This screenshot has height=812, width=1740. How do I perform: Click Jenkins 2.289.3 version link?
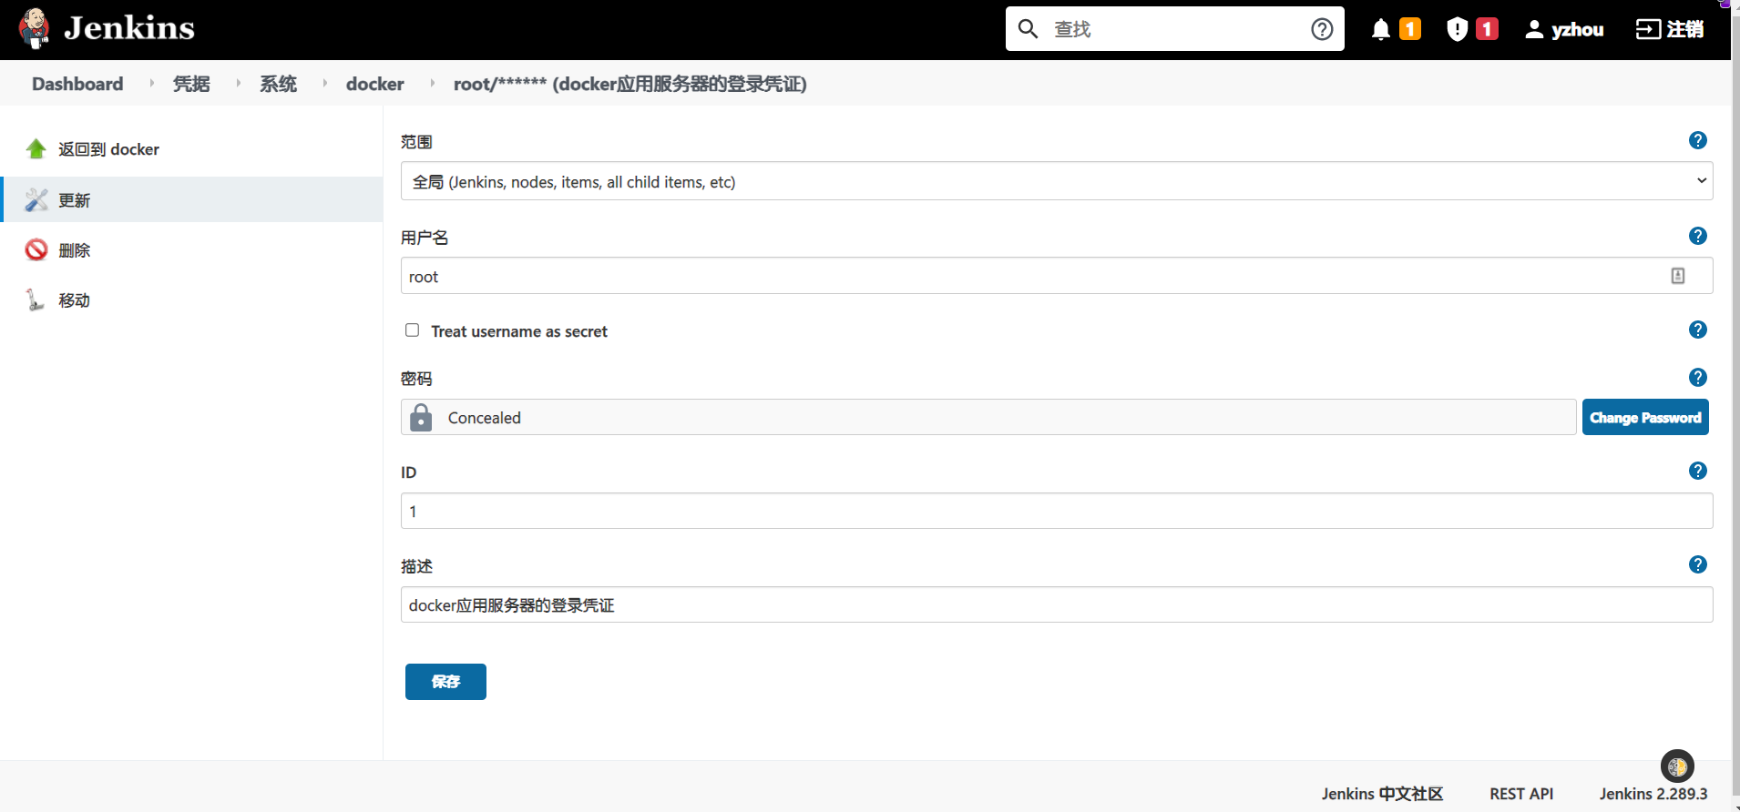pos(1653,794)
